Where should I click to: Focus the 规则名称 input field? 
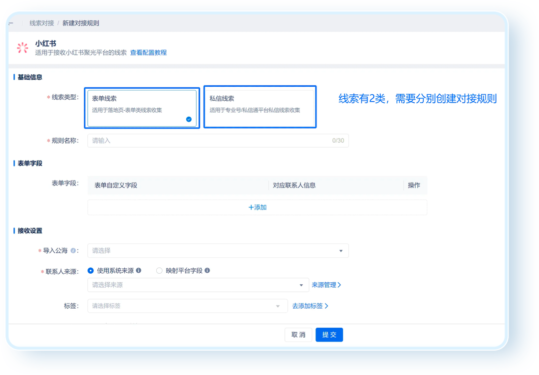[218, 141]
